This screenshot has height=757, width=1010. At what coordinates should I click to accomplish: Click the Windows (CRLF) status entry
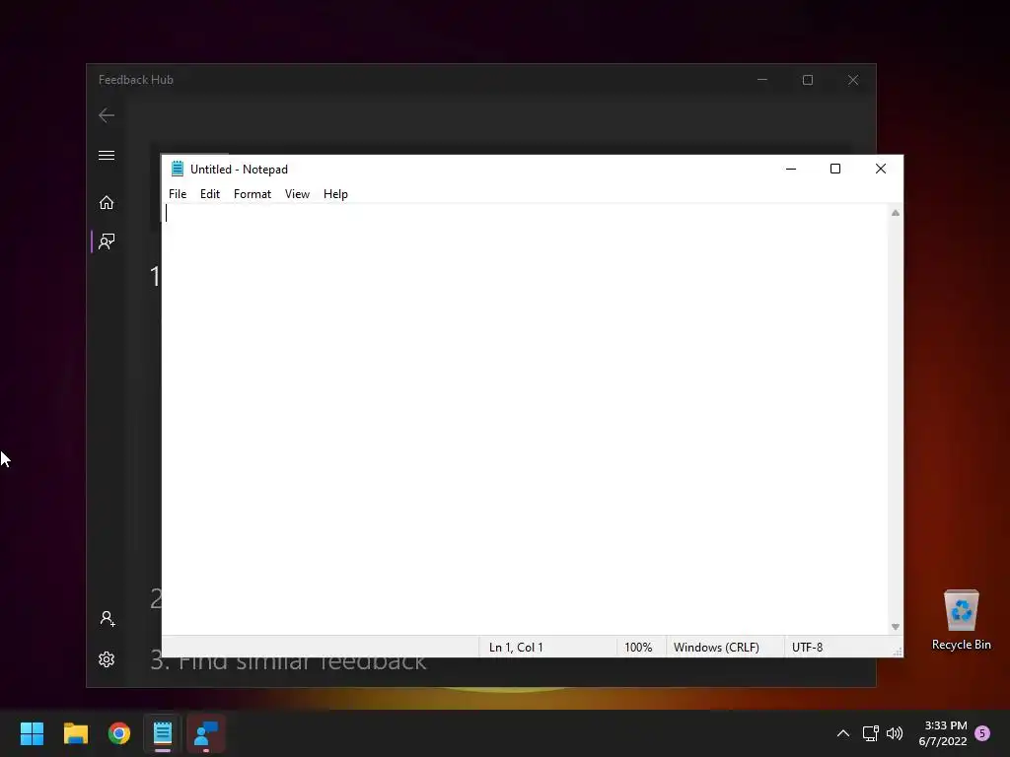click(x=716, y=647)
